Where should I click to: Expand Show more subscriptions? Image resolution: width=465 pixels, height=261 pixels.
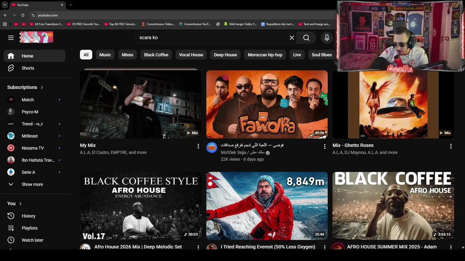point(35,184)
